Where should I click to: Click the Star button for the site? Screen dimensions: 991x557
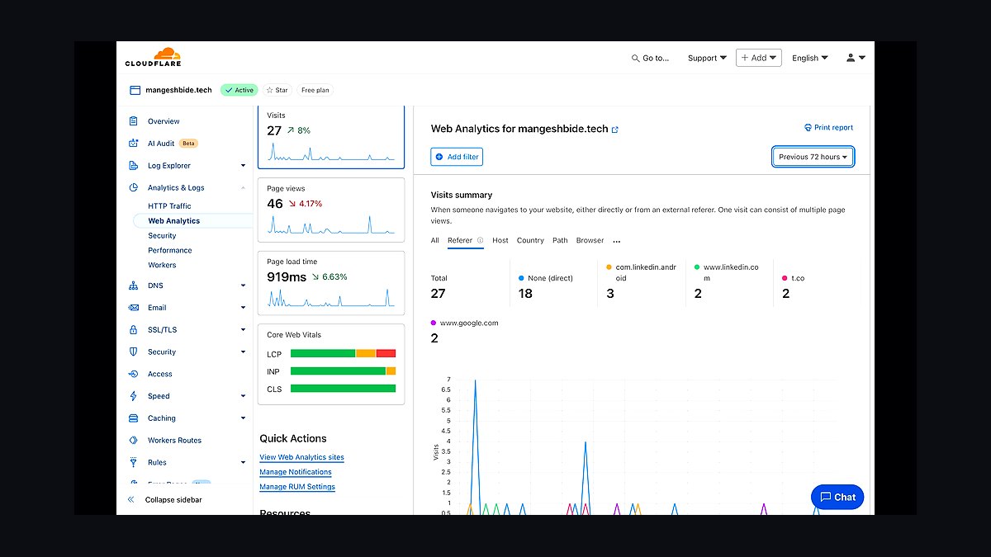pos(277,90)
